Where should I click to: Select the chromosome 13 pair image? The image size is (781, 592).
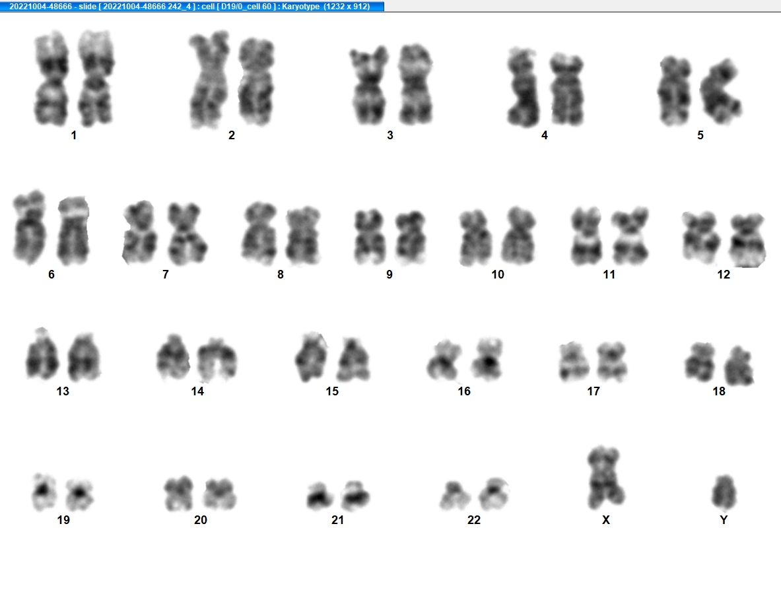[63, 354]
